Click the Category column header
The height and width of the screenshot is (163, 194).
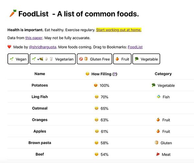click(x=163, y=74)
